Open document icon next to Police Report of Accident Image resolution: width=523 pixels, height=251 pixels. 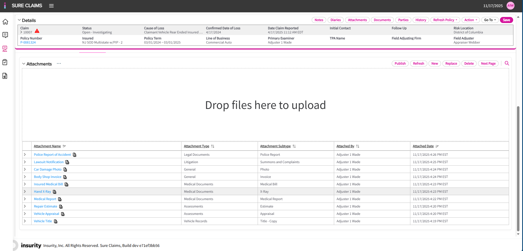75,155
